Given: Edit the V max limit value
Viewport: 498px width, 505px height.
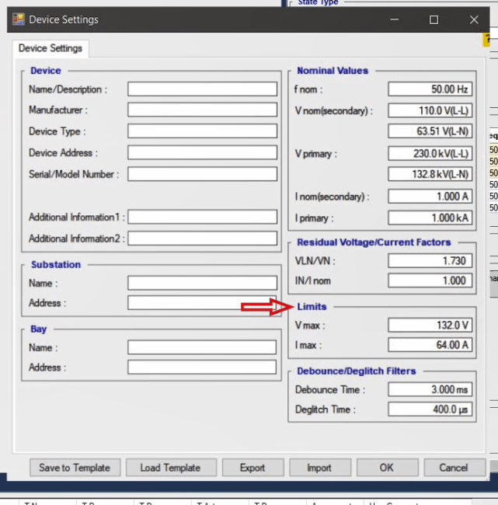Looking at the screenshot, I should coord(430,326).
